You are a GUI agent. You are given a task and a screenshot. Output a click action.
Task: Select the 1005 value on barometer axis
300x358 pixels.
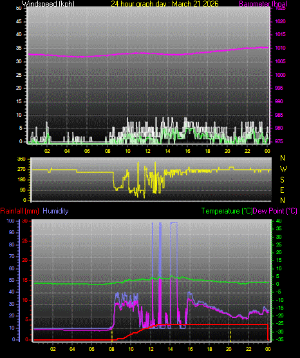(x=280, y=61)
